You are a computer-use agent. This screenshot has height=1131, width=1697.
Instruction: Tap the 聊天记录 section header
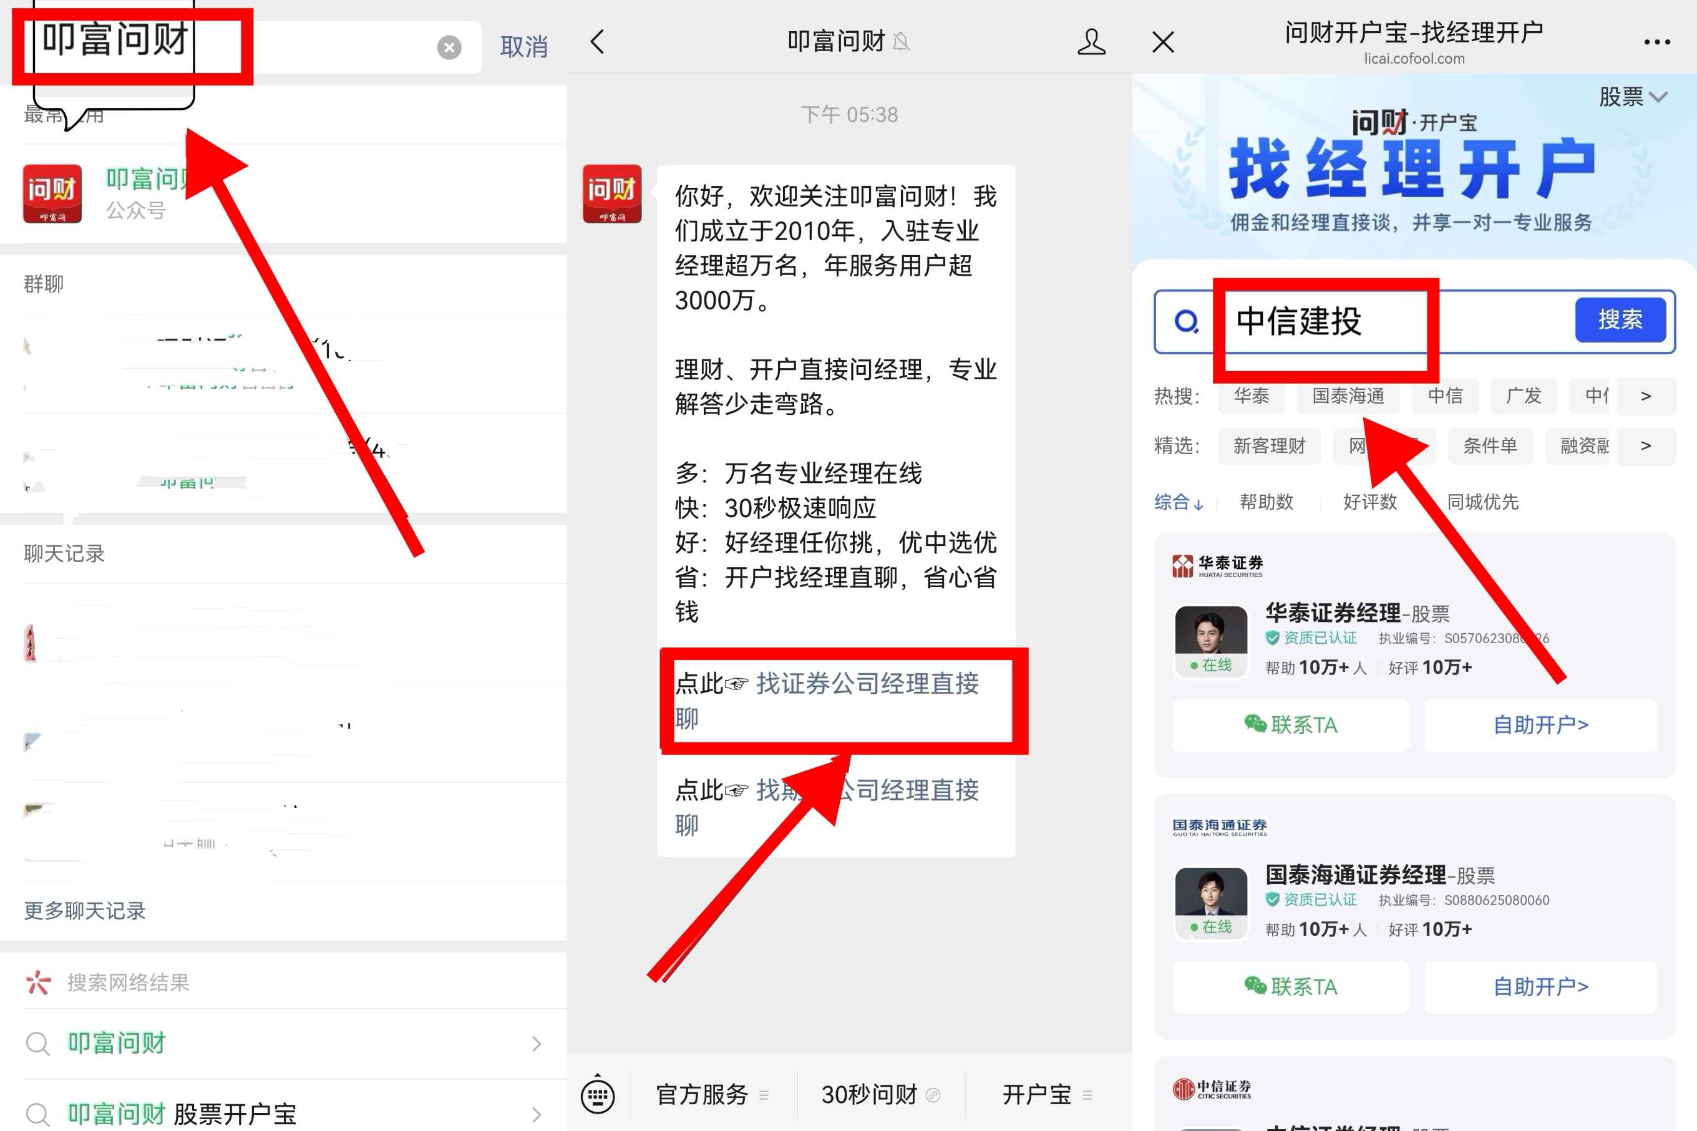(64, 553)
